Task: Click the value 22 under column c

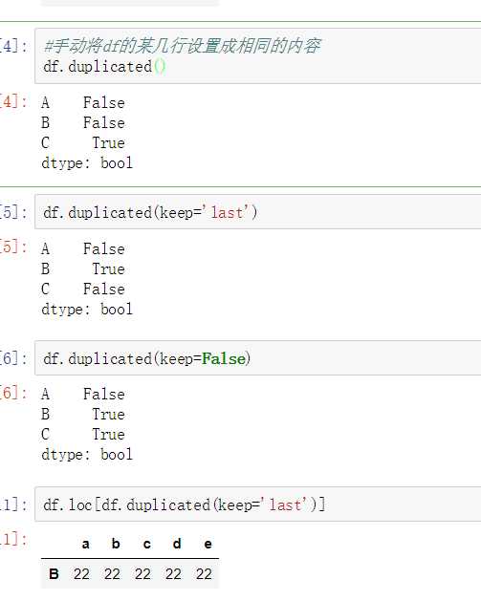Action: coord(142,574)
